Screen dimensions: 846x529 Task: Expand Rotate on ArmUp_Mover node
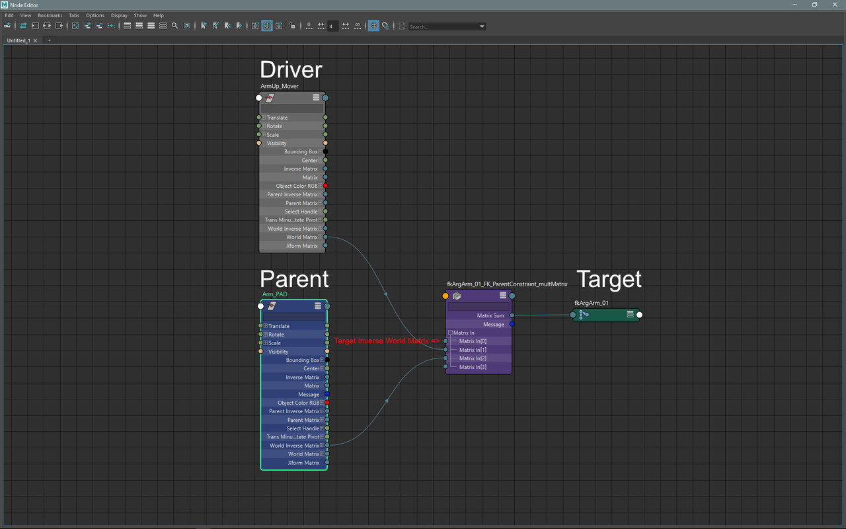pos(264,126)
